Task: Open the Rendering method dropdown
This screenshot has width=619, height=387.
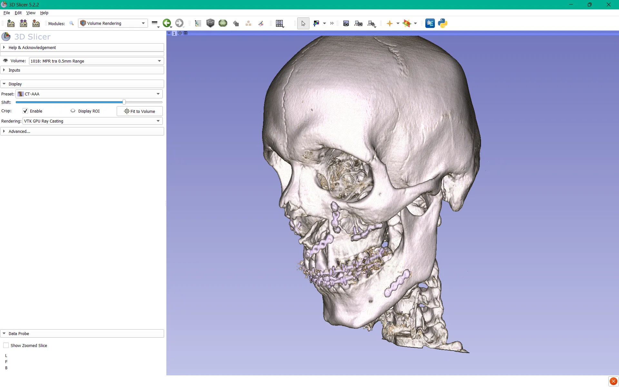Action: click(92, 121)
